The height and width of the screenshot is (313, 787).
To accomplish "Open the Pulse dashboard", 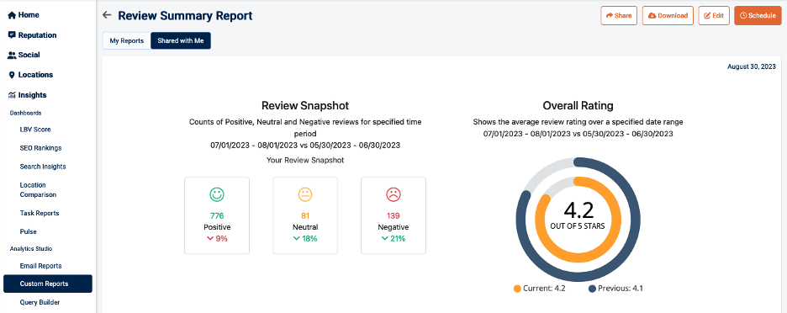I will [x=28, y=231].
